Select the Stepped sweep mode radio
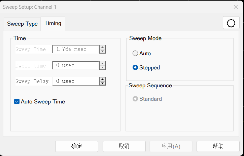The width and height of the screenshot is (244, 156). 135,67
